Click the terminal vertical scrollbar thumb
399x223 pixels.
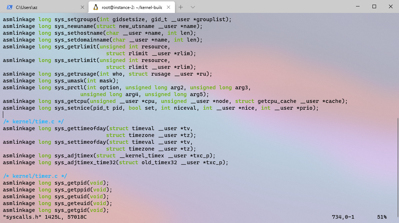[x=398, y=168]
